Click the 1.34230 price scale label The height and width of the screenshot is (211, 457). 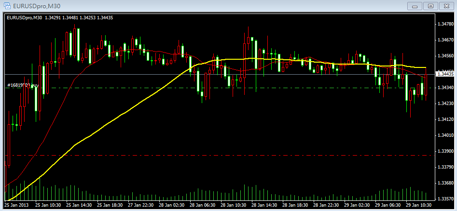coord(445,104)
